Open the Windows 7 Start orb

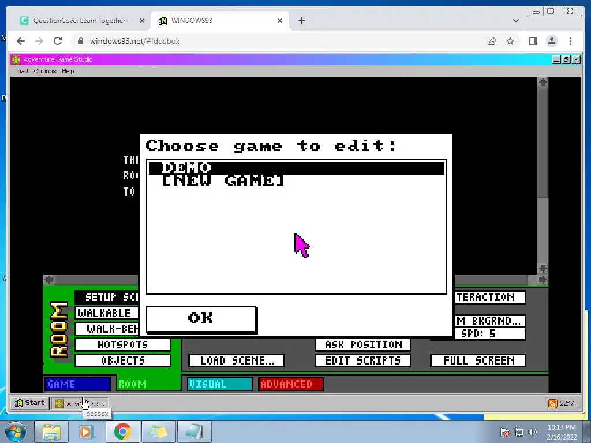(x=15, y=431)
